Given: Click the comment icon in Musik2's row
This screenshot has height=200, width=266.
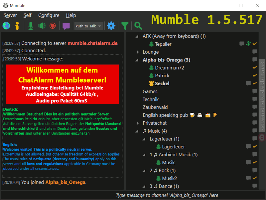Looking at the screenshot, I should tap(248, 178).
